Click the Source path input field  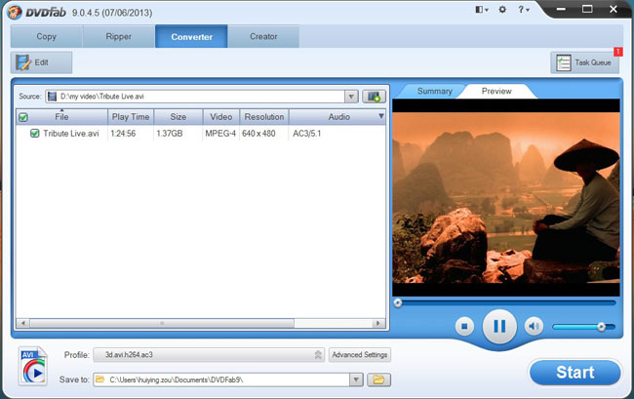(195, 97)
